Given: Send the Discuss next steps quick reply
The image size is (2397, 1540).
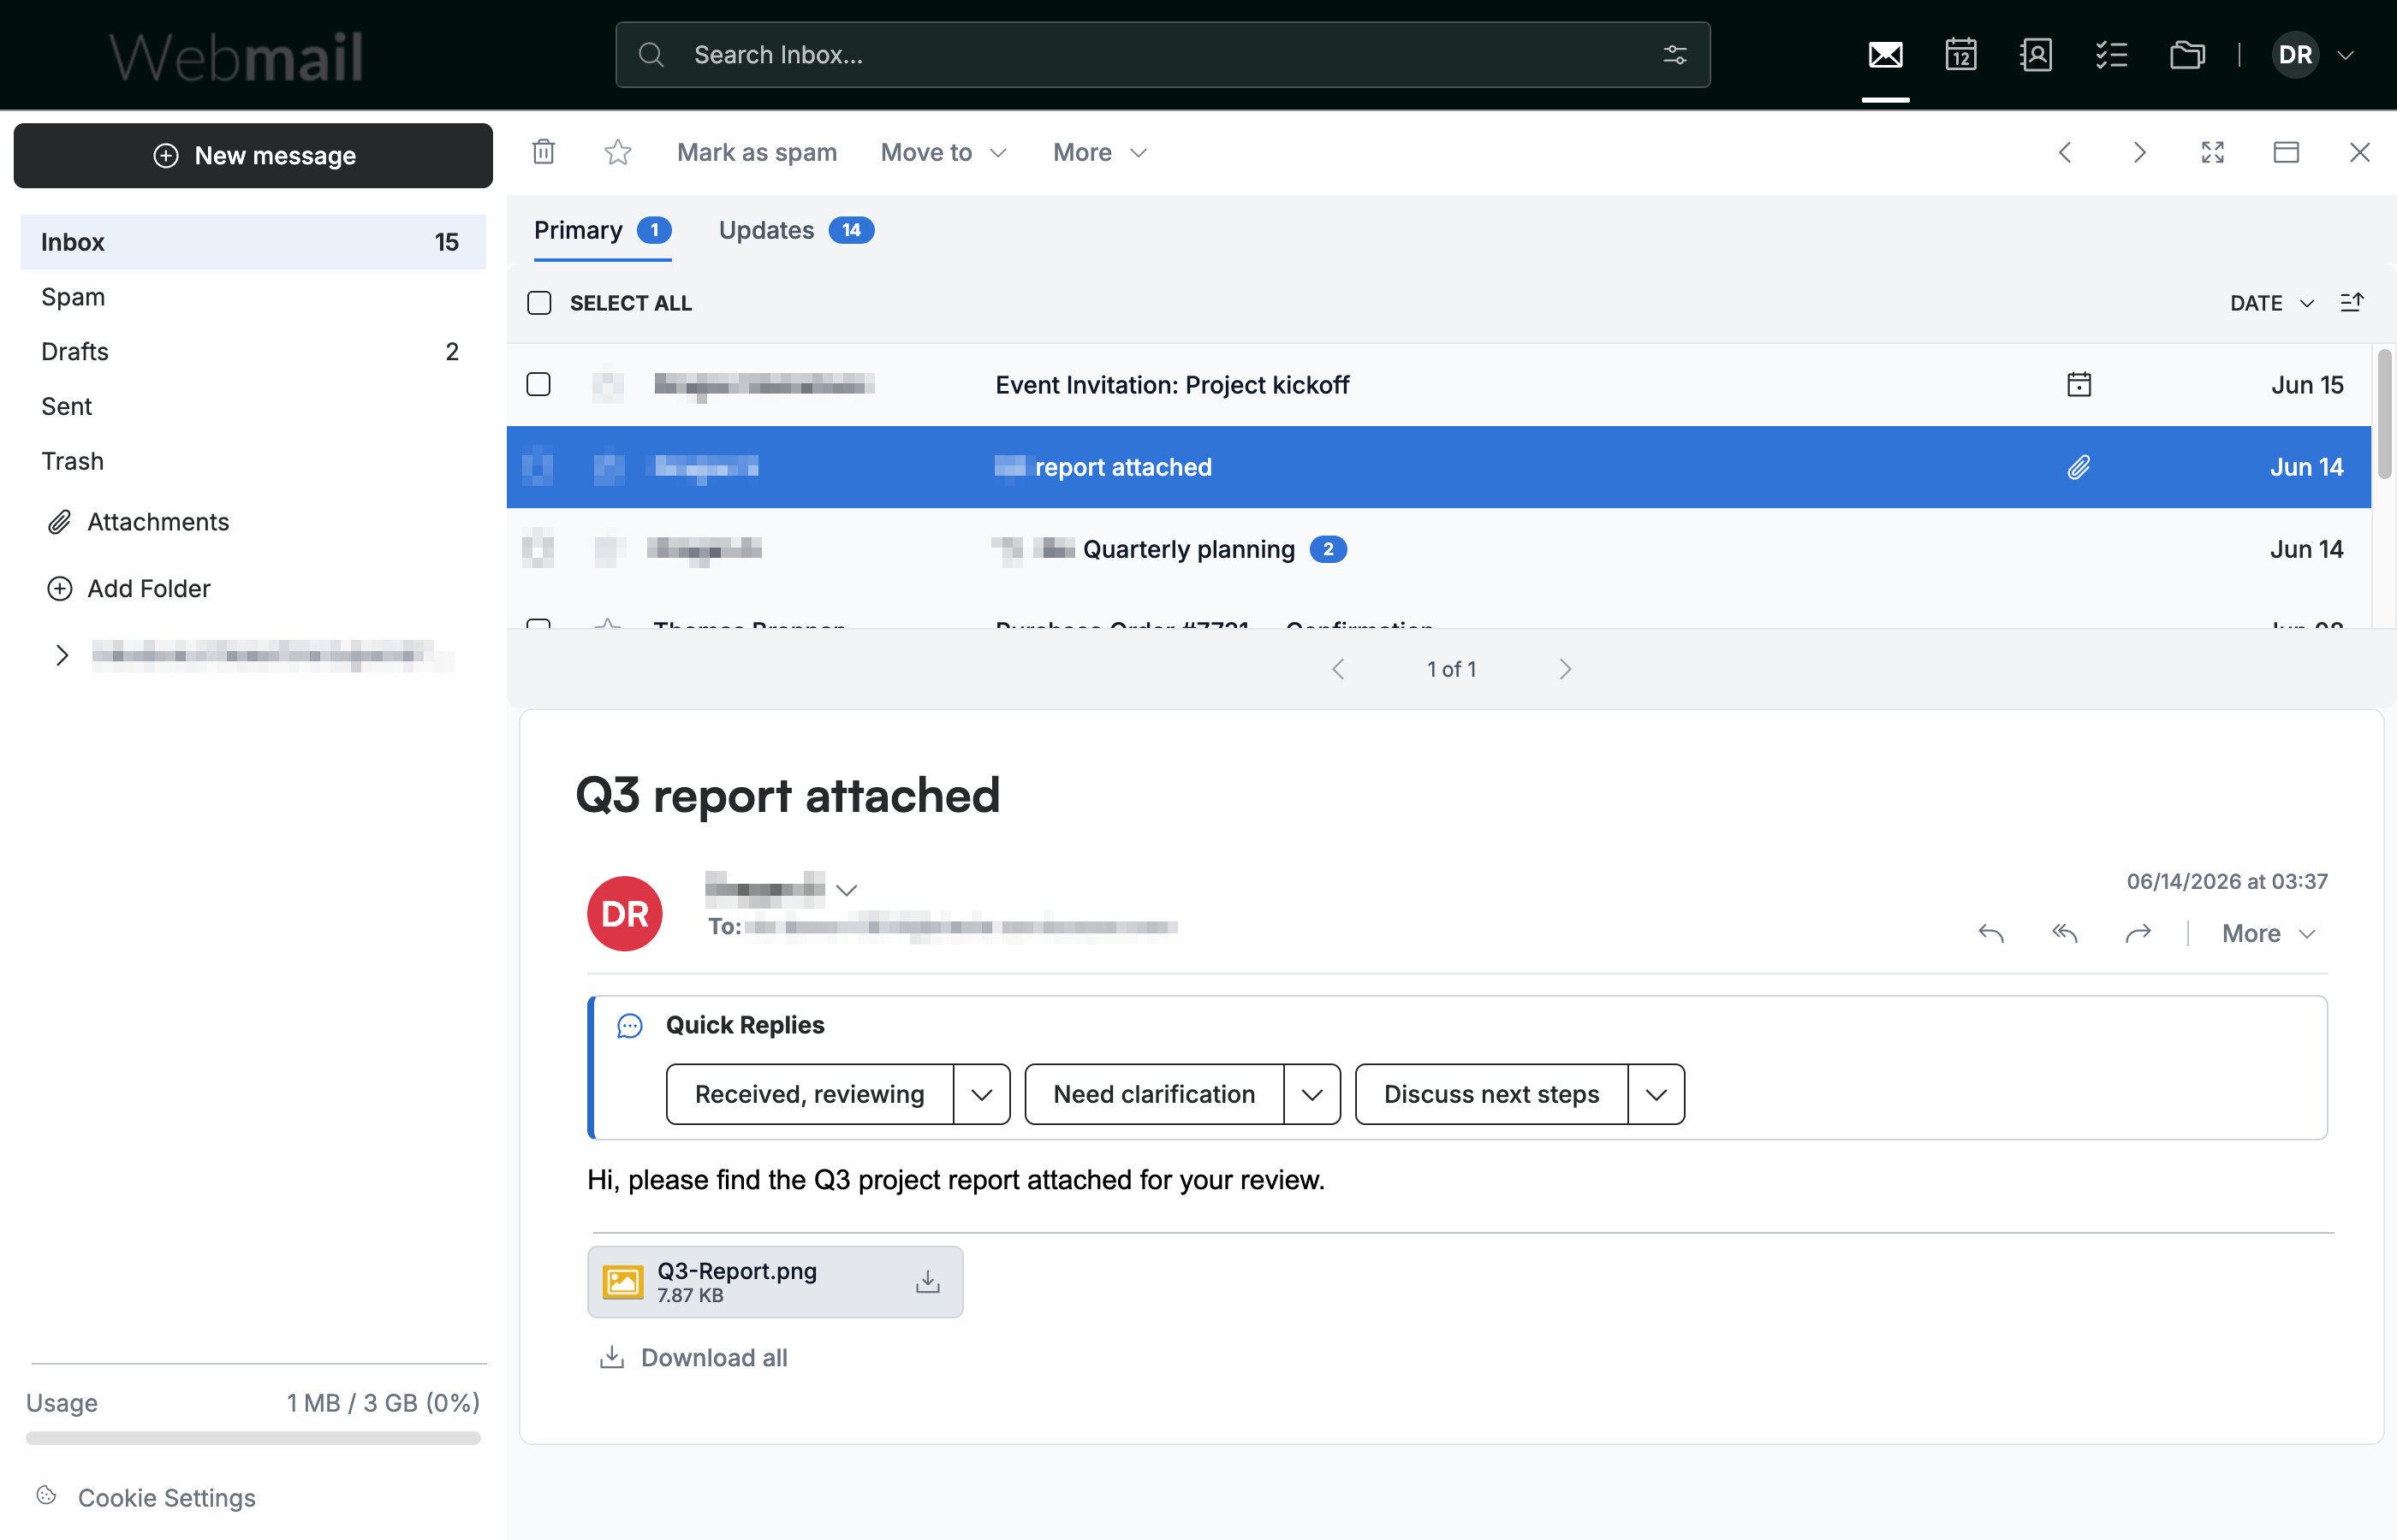Looking at the screenshot, I should coord(1491,1094).
